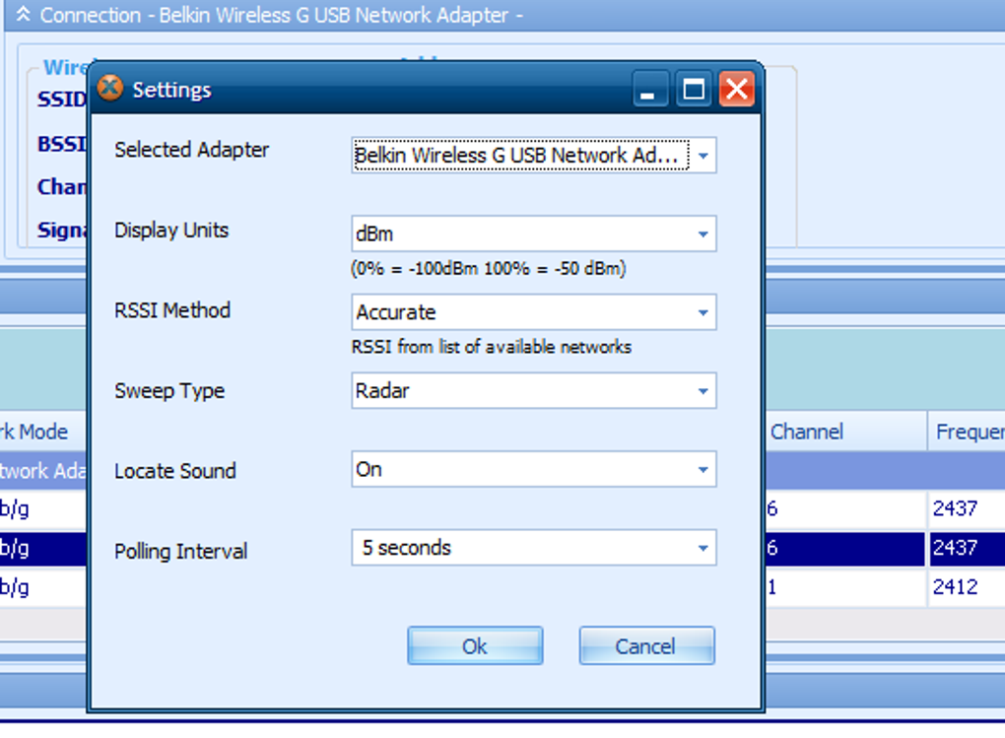This screenshot has height=738, width=1005.
Task: Open the Sweep Type Radar dropdown
Action: click(533, 390)
